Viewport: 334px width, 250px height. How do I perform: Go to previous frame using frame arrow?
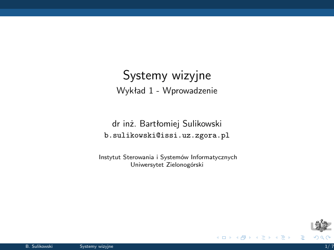coord(237,238)
